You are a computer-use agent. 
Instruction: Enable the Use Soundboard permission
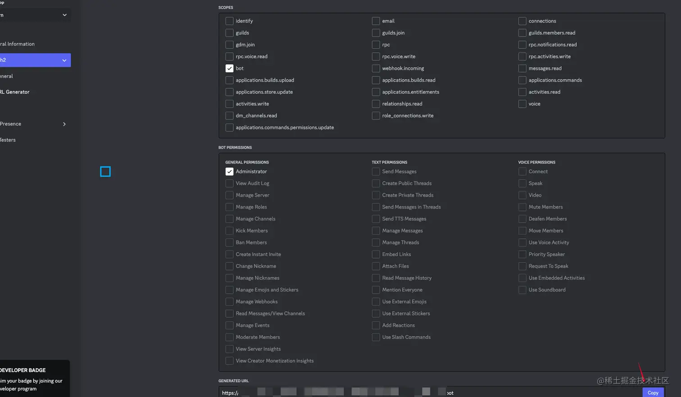pyautogui.click(x=522, y=290)
